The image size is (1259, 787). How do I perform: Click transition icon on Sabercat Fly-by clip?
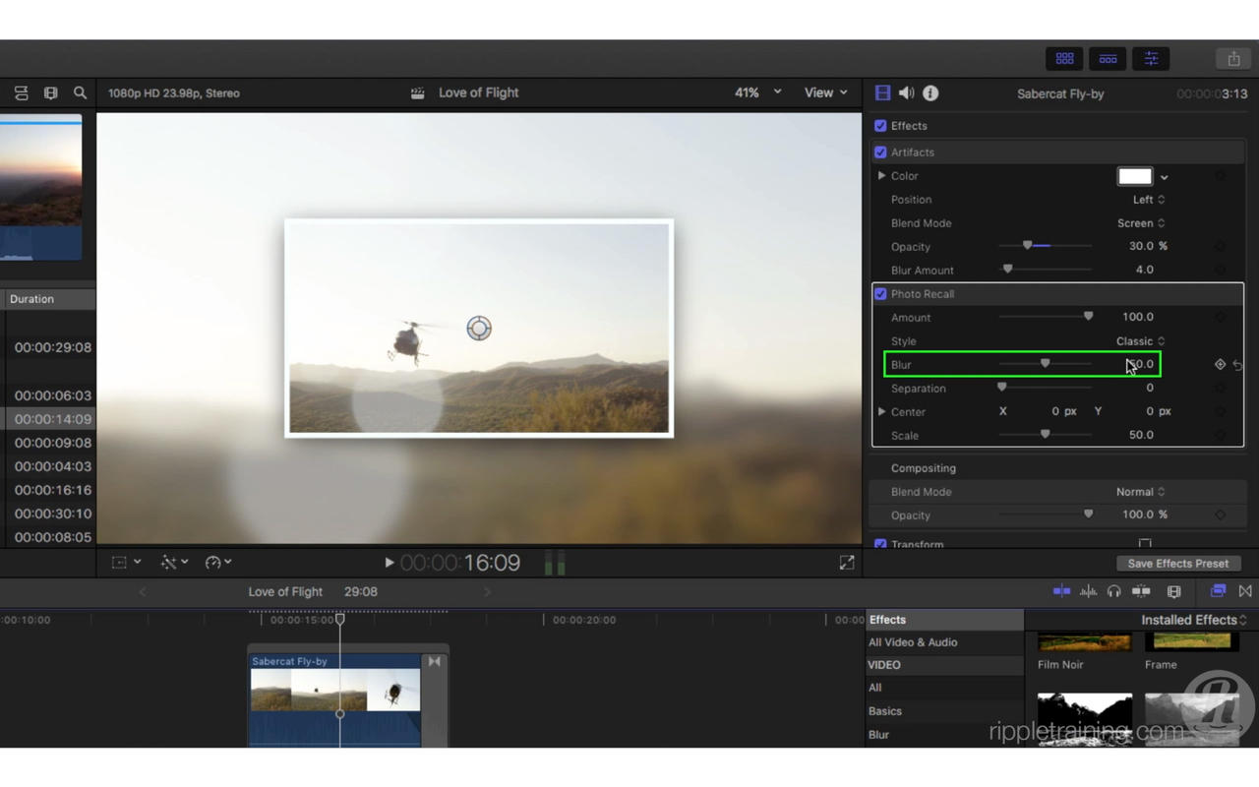click(434, 662)
